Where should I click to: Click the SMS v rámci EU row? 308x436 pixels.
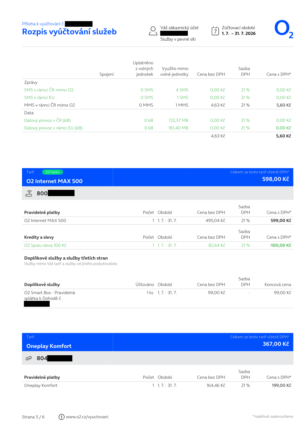pyautogui.click(x=157, y=97)
